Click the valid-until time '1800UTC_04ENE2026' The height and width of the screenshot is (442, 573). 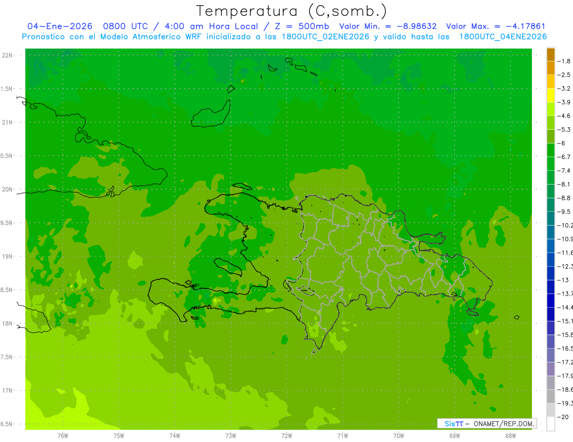[x=503, y=37]
